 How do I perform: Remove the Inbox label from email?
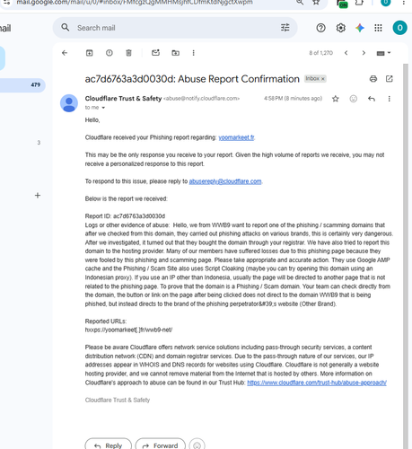(x=323, y=79)
